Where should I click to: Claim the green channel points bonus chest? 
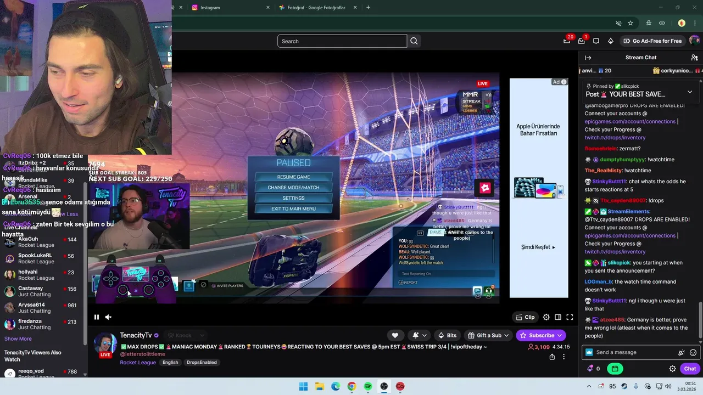[615, 369]
